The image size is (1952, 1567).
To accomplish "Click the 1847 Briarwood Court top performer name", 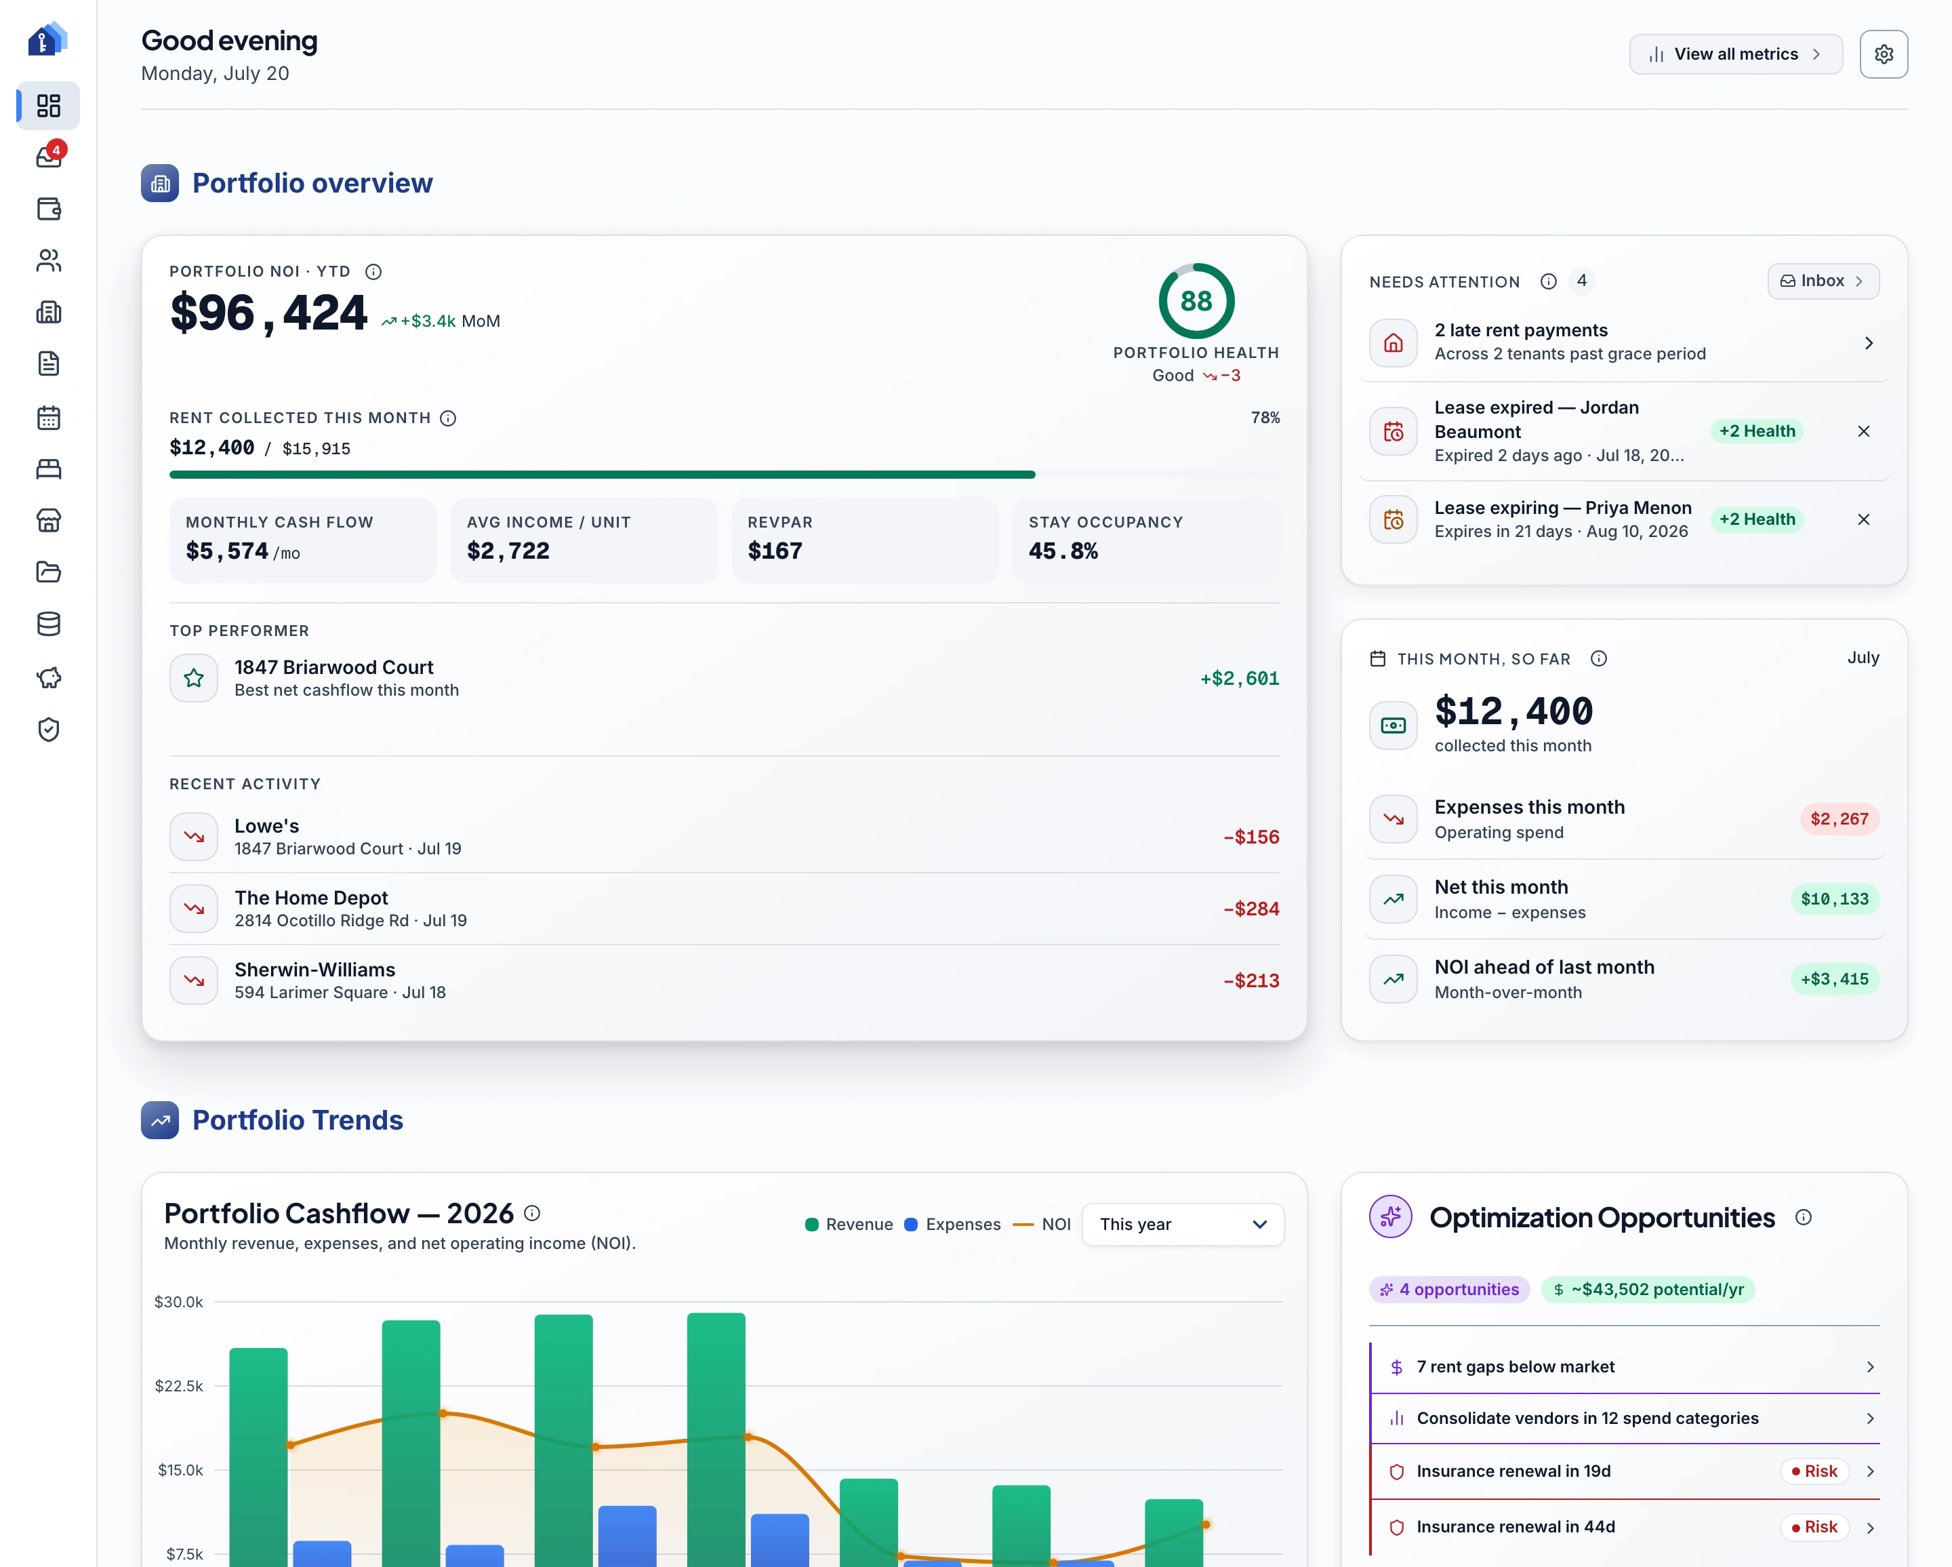I will pos(334,668).
